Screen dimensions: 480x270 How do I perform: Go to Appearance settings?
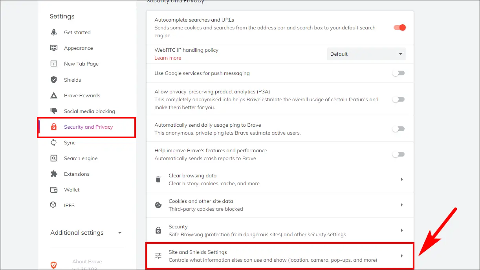tap(79, 48)
